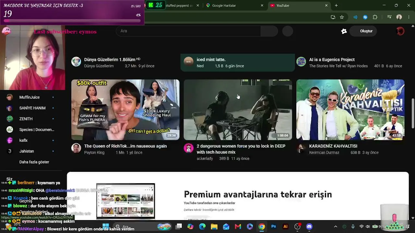415x233 pixels.
Task: Open the Species | Documen... subscription
Action: point(31,130)
